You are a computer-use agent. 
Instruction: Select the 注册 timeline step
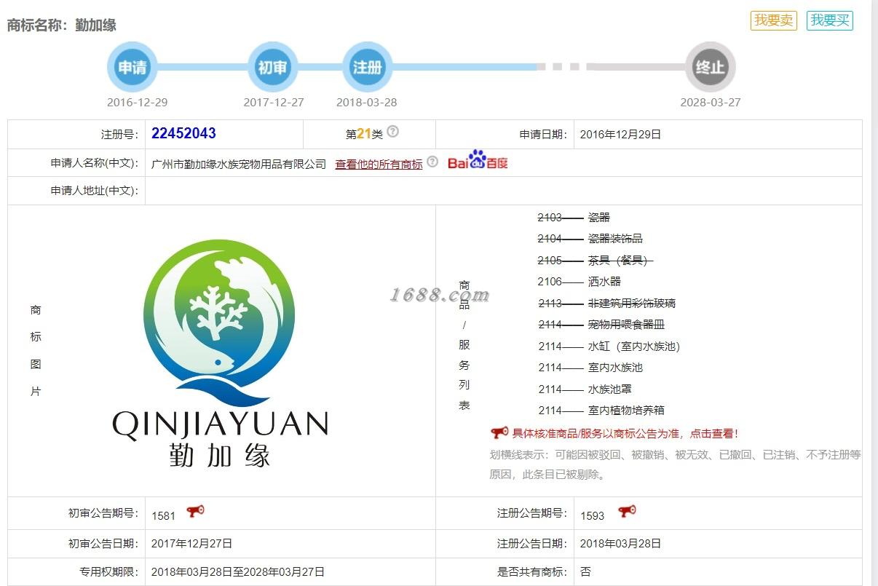368,68
